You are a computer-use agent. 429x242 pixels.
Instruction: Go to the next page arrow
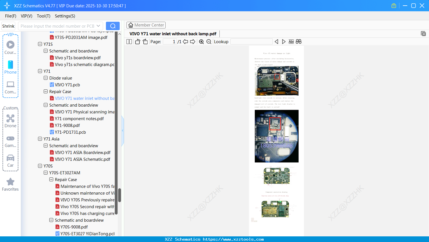pyautogui.click(x=193, y=42)
